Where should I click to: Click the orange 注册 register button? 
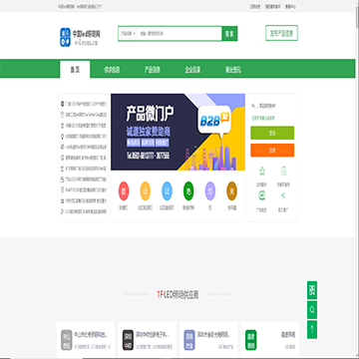pos(272,150)
